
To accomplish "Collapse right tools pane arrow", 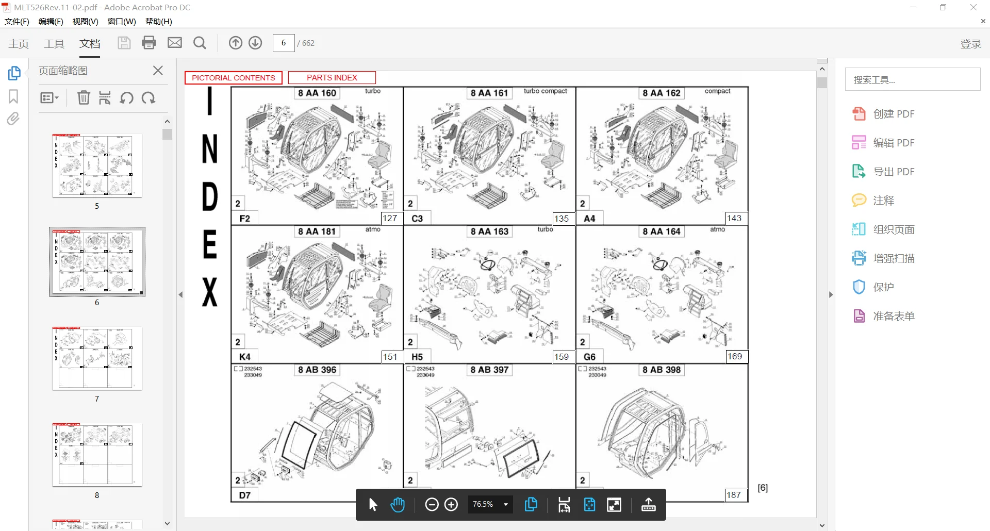I will point(831,295).
